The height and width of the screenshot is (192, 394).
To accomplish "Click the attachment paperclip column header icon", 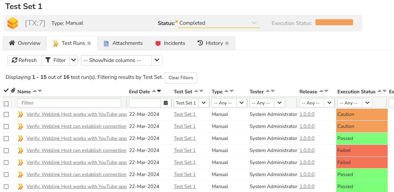I will pyautogui.click(x=13, y=91).
